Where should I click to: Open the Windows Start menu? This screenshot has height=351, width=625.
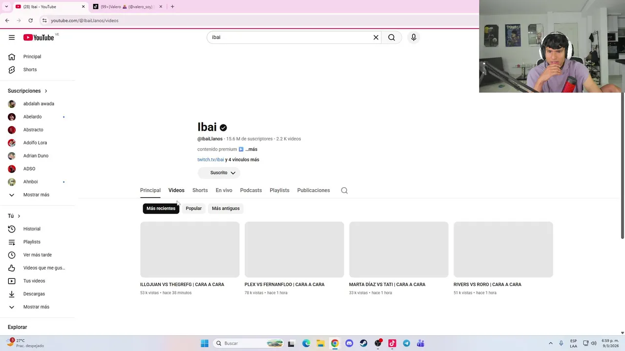[x=205, y=344]
